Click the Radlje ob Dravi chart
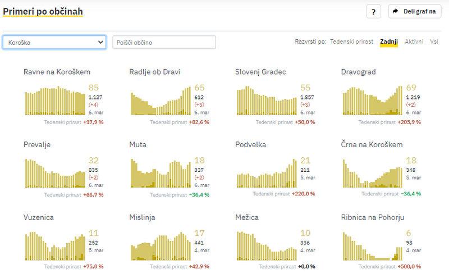 (x=161, y=101)
